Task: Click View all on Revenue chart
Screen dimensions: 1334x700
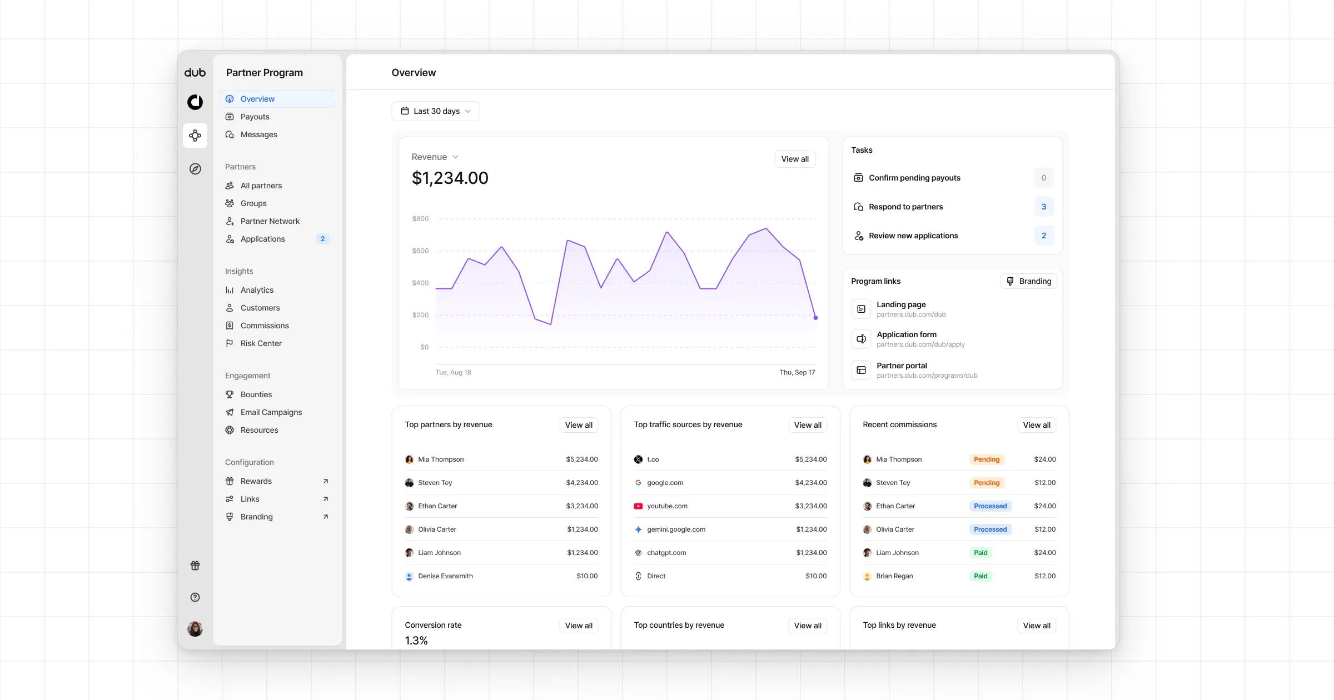Action: point(795,159)
